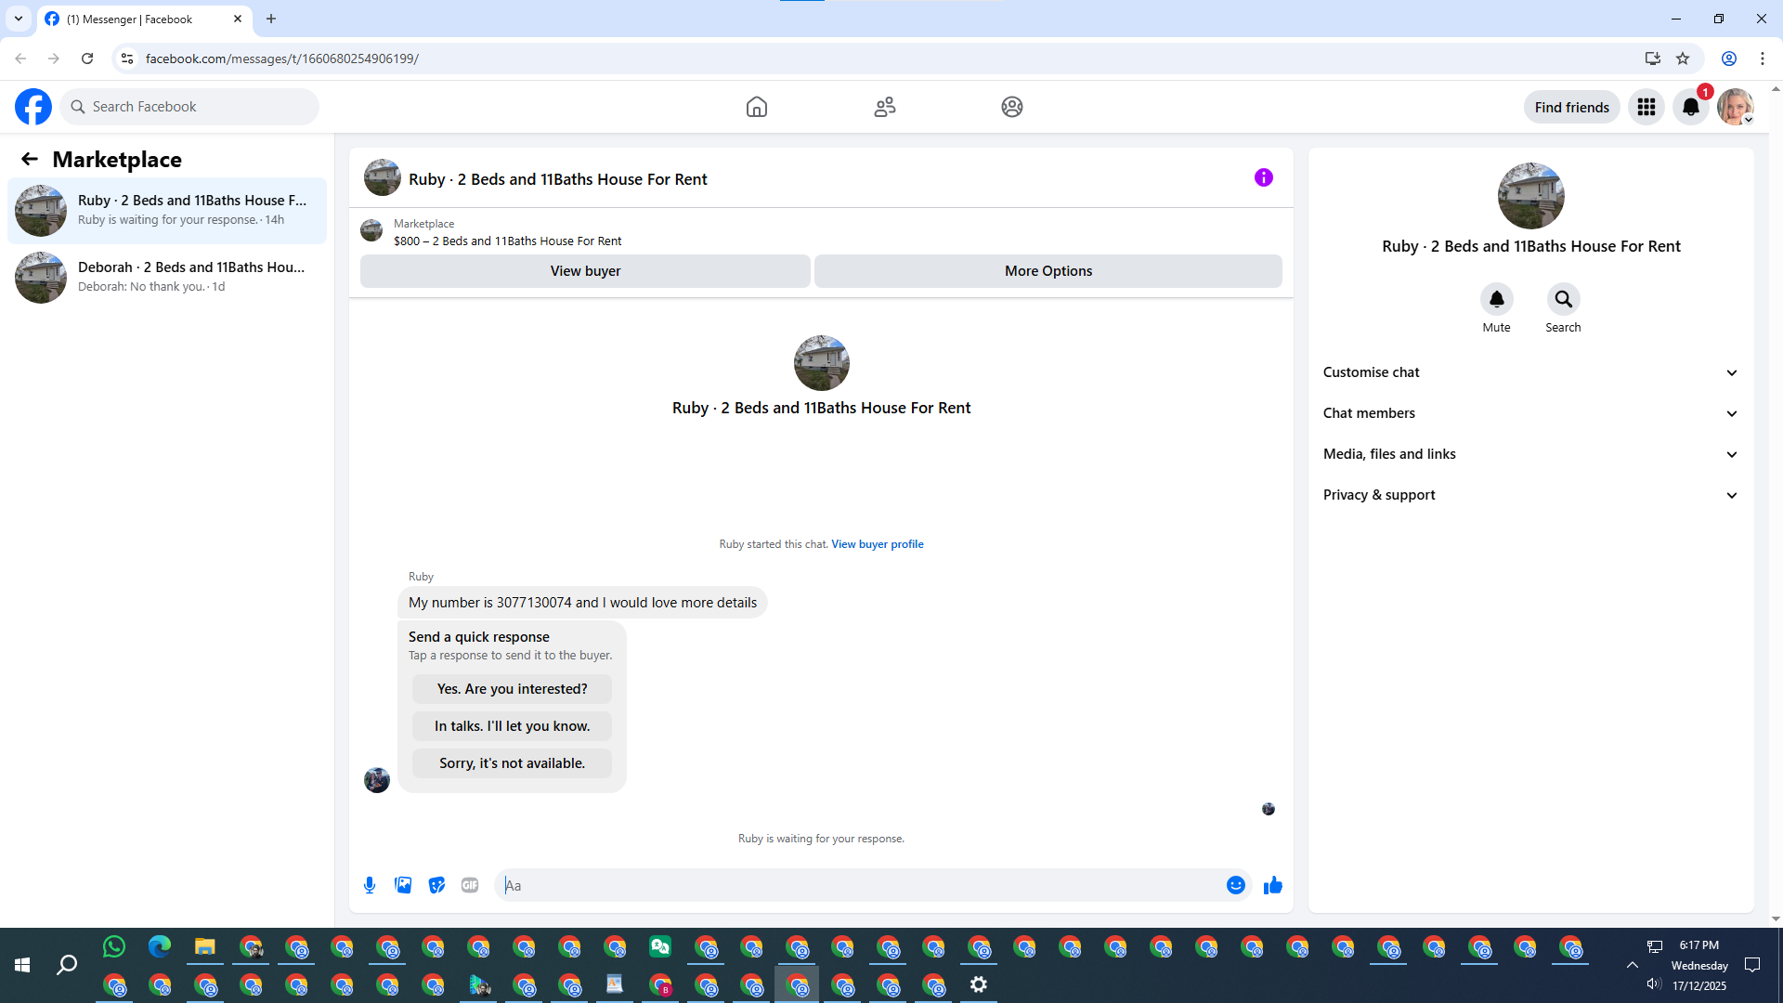Select the Messenger | Facebook browser tab

pyautogui.click(x=144, y=20)
